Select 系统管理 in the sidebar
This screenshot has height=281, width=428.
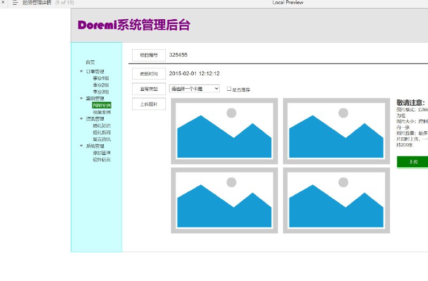[95, 146]
